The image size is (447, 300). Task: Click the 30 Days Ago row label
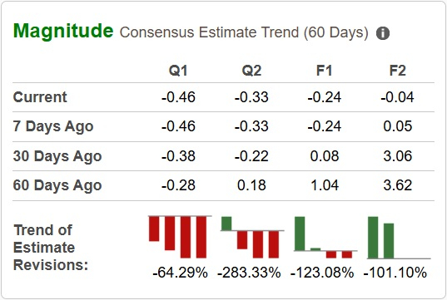[57, 156]
